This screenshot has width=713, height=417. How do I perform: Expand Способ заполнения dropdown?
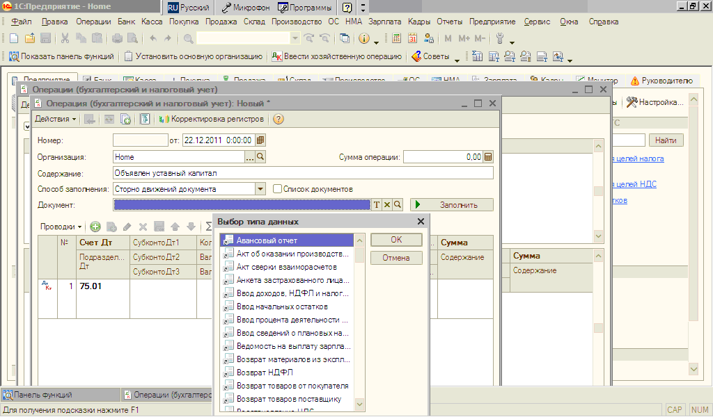pos(260,189)
